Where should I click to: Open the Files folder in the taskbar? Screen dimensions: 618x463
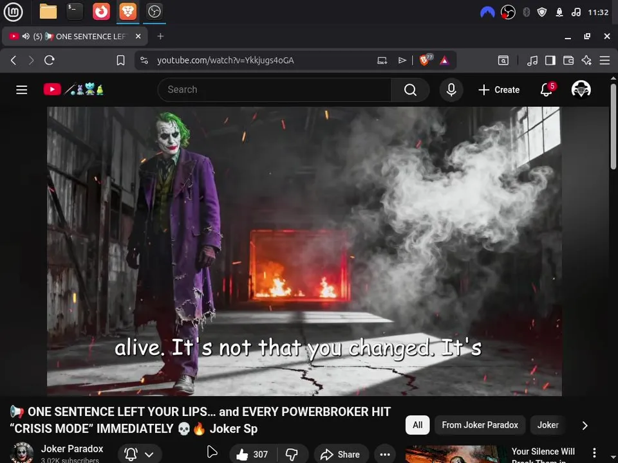[x=48, y=12]
